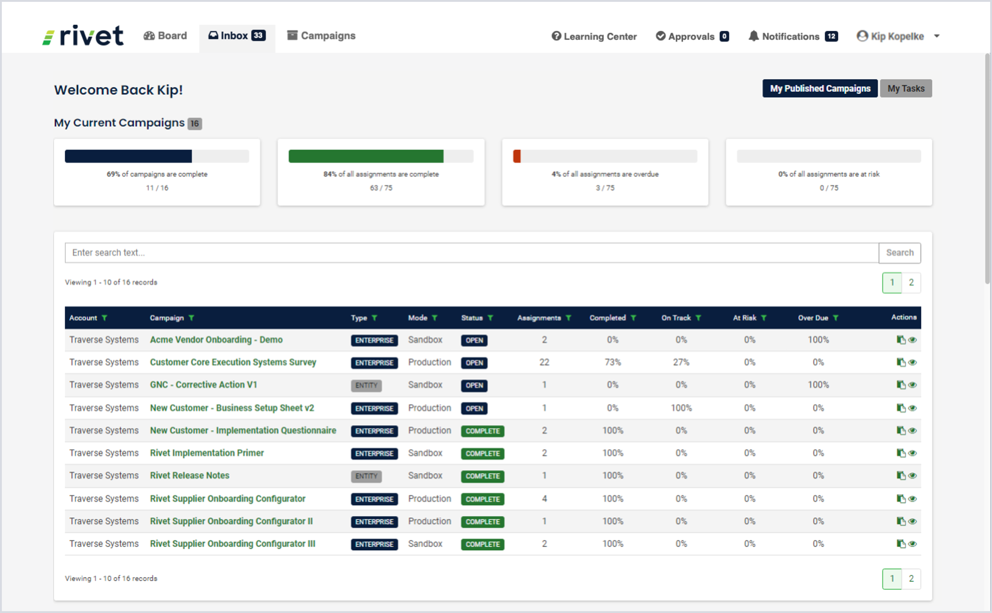Click the eye icon for Rivet Release Notes
Screen dimensions: 992x613
pos(913,475)
